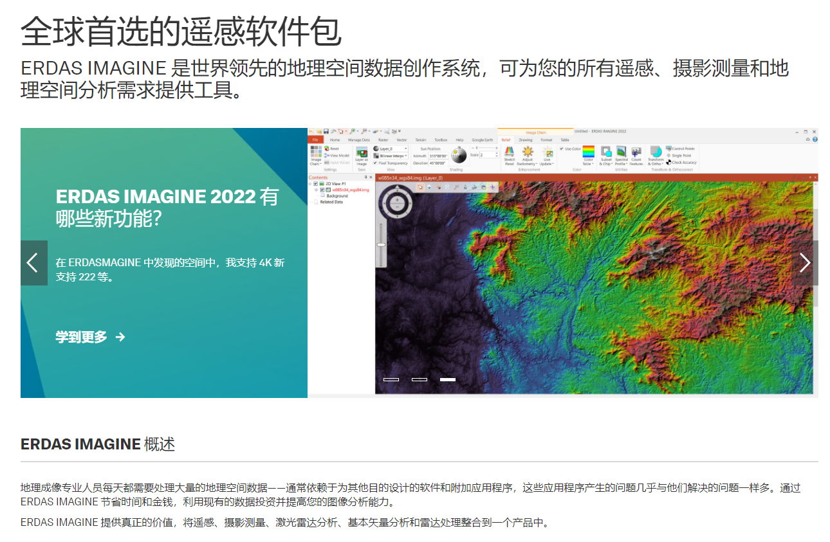830x542 pixels.
Task: Click the Save icon in quick access toolbar
Action: (x=326, y=131)
